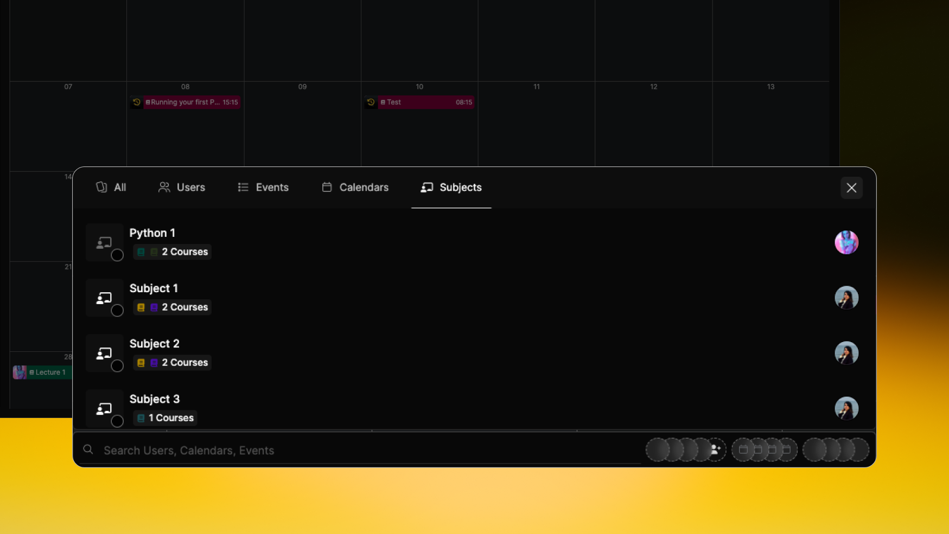
Task: Switch to the Events tab
Action: point(263,188)
